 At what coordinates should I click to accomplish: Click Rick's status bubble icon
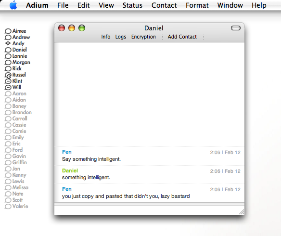(x=8, y=69)
